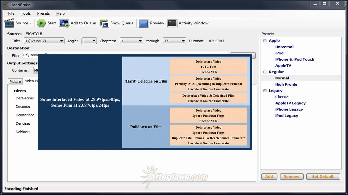Open the Activity Window terminal icon
The width and height of the screenshot is (348, 195).
tap(172, 23)
